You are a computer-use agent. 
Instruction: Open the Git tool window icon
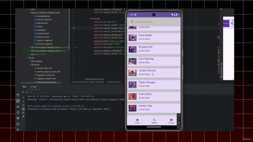(18, 130)
